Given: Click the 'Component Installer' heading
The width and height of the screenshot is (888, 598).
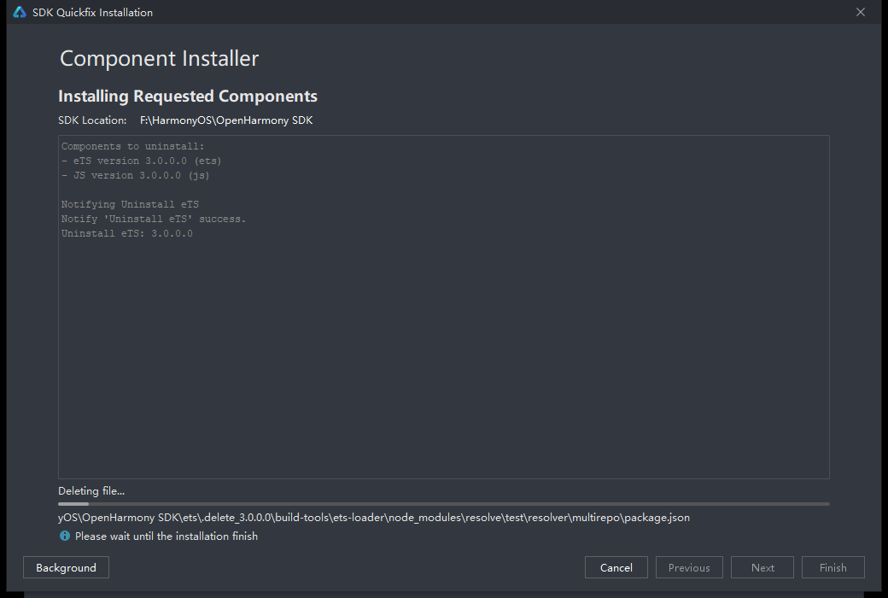Looking at the screenshot, I should click(159, 58).
